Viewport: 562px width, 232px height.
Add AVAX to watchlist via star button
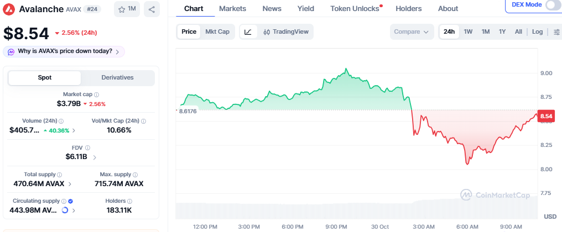pyautogui.click(x=127, y=9)
